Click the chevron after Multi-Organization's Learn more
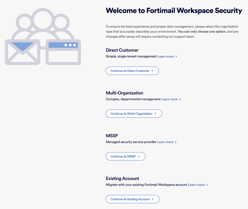 [x=180, y=99]
